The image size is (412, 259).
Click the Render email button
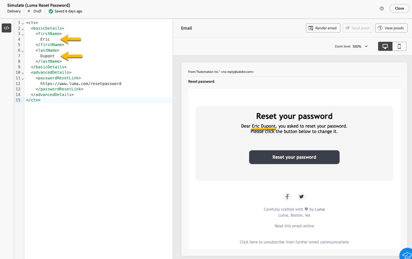point(323,28)
